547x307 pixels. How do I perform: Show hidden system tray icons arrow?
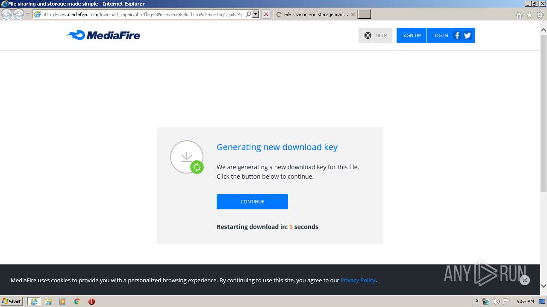pyautogui.click(x=477, y=301)
